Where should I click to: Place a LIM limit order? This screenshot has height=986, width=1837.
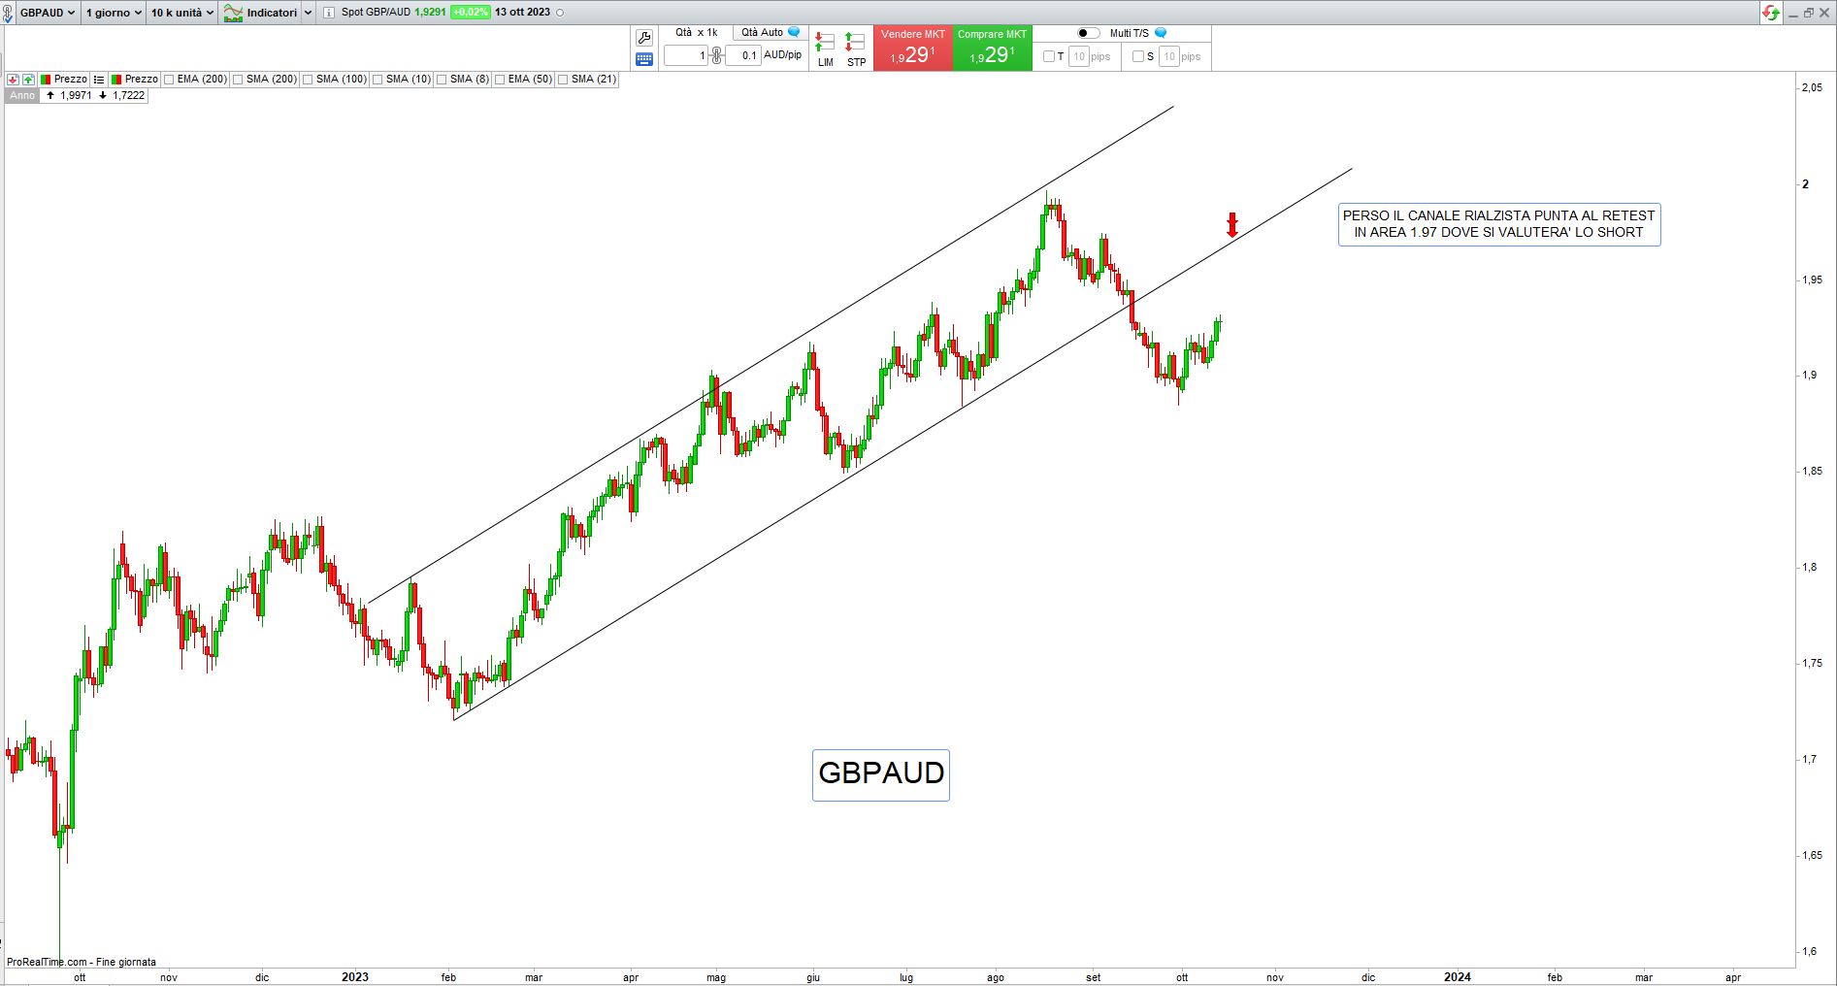[x=825, y=49]
